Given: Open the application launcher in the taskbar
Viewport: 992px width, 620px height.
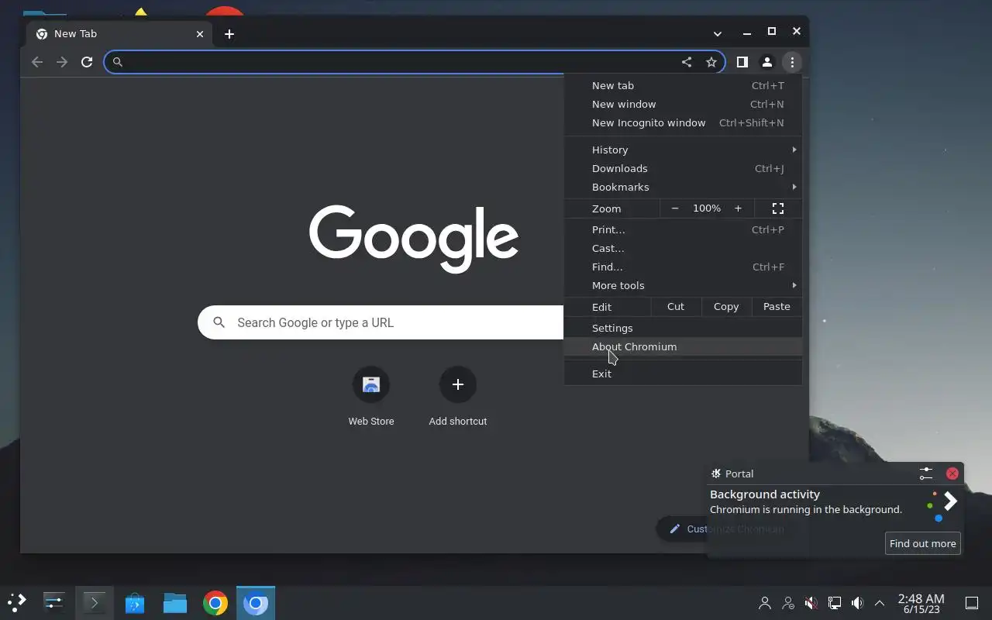Looking at the screenshot, I should coord(17,602).
